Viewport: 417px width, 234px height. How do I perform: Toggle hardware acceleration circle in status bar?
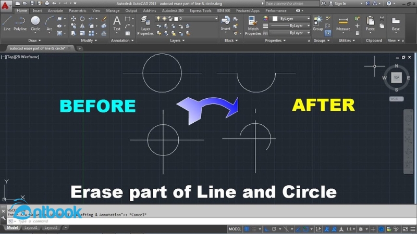point(381,229)
